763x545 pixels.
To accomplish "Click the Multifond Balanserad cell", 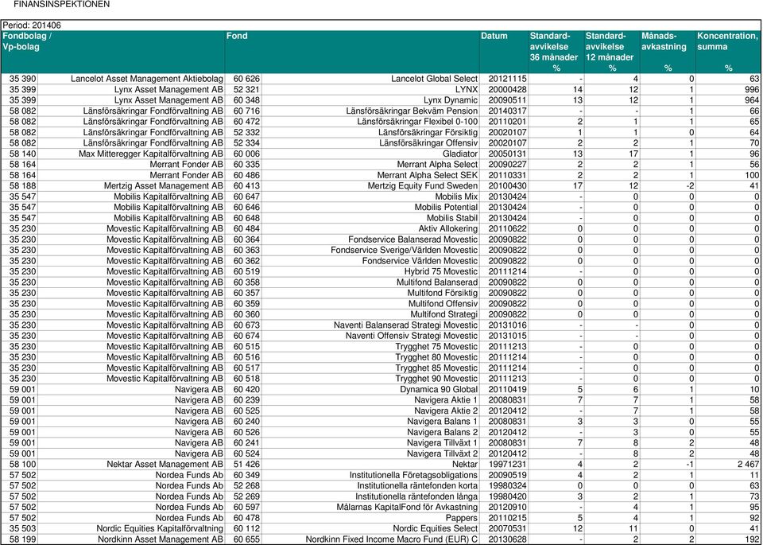I will pos(370,282).
